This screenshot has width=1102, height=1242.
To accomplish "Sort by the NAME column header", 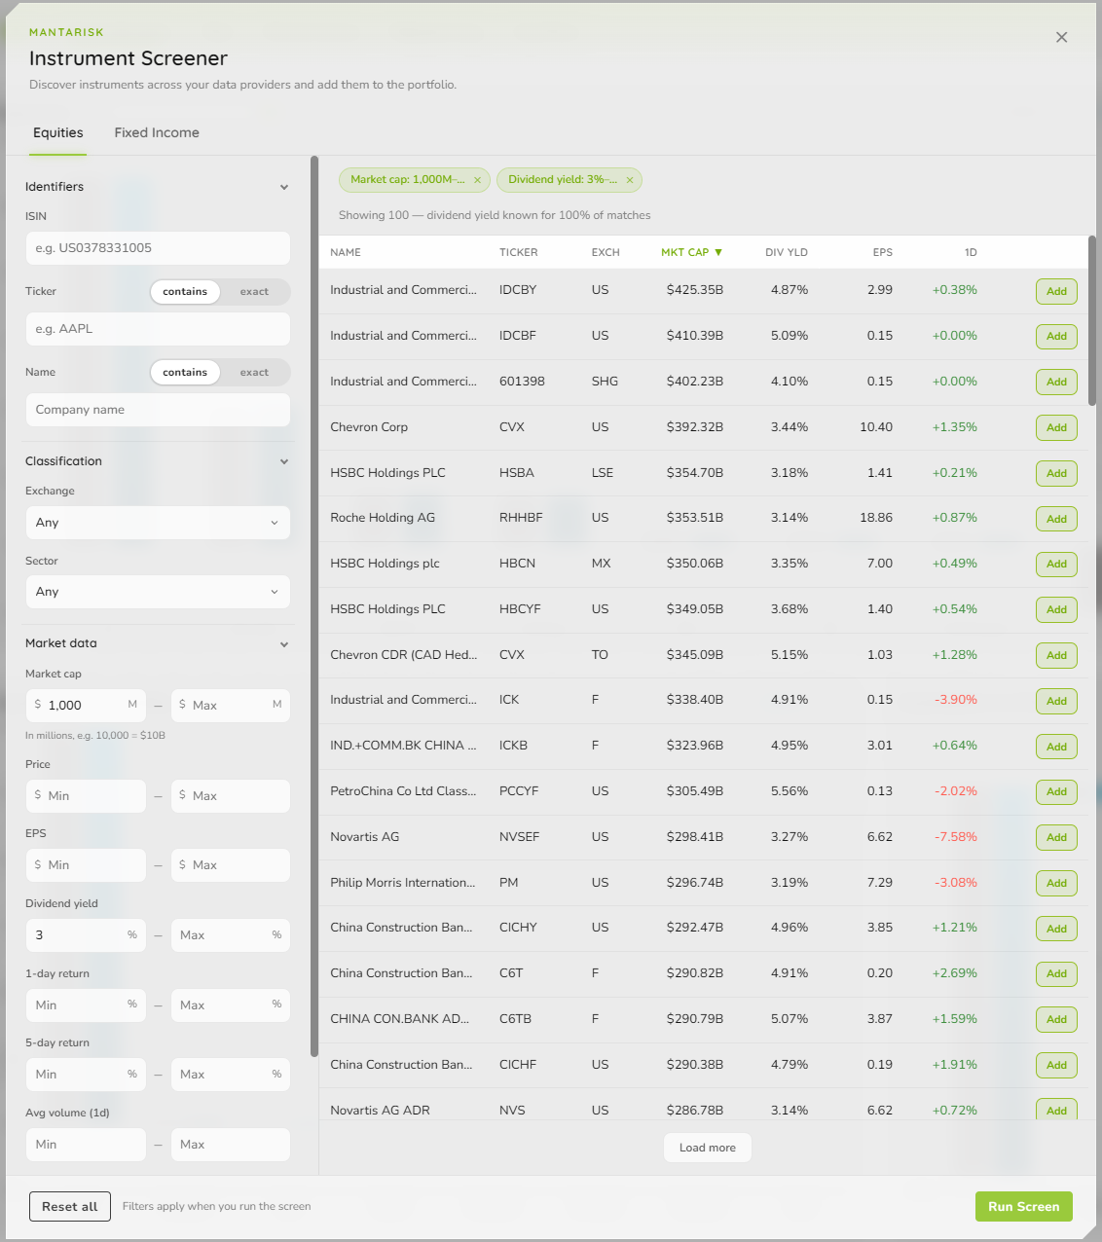I will pos(346,252).
